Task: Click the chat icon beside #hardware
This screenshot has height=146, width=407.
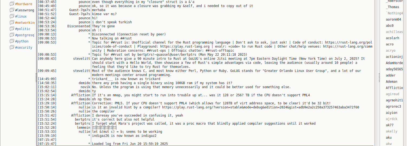Action: coord(12,4)
